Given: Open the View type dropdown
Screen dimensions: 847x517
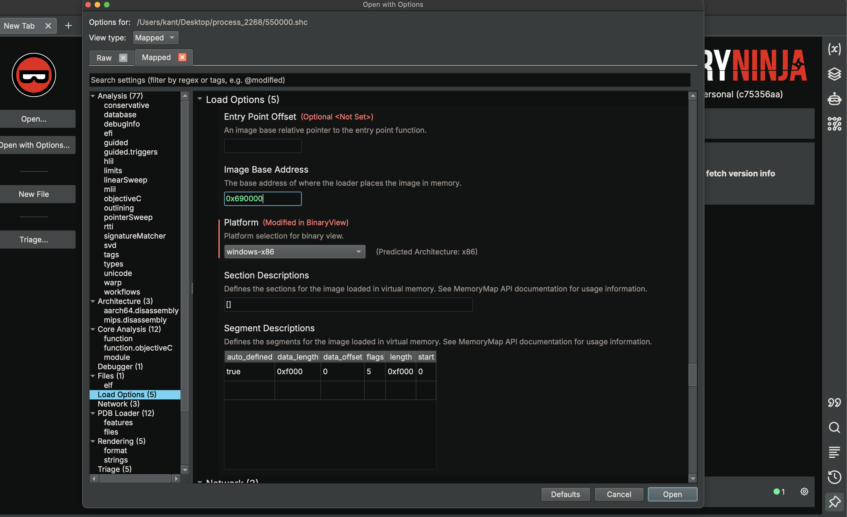Looking at the screenshot, I should tap(156, 38).
